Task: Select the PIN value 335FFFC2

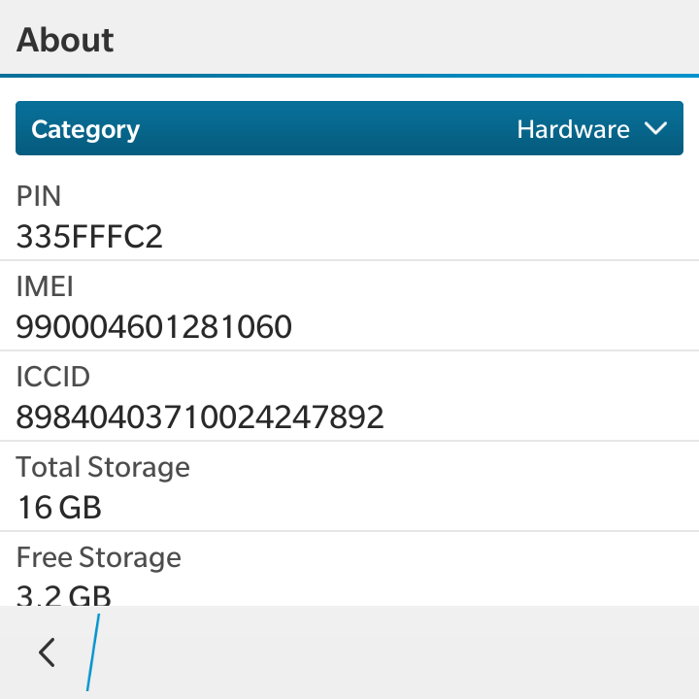Action: click(89, 236)
